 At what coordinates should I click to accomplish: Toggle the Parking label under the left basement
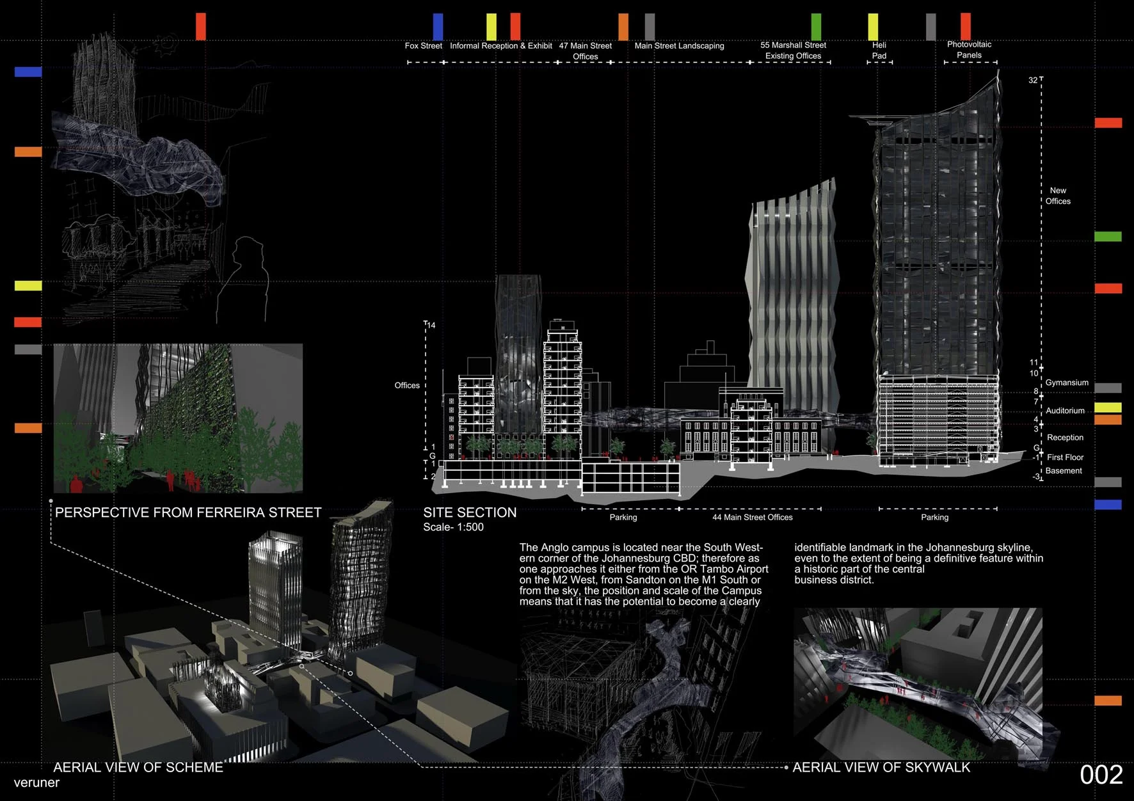[x=622, y=517]
